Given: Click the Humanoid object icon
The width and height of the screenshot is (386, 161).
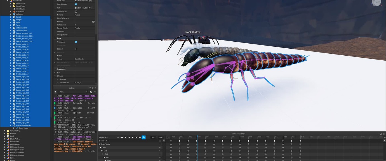Looking at the screenshot, I should (x=14, y=11).
